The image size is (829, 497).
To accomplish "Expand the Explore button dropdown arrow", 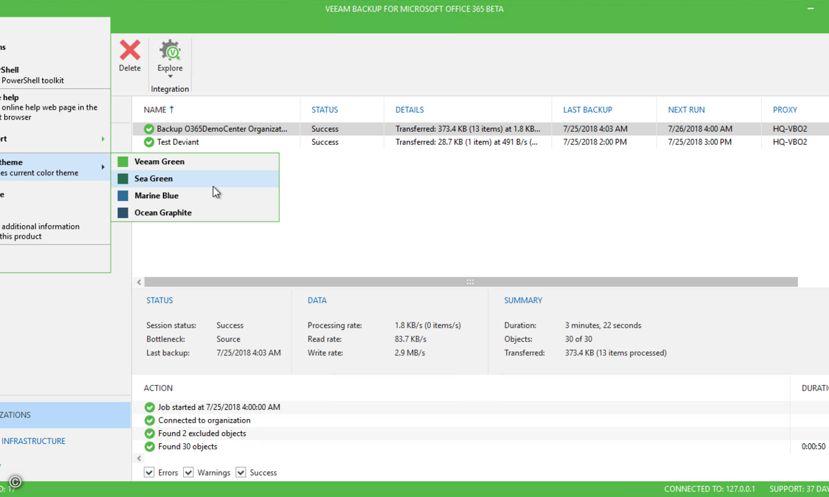I will coord(170,77).
